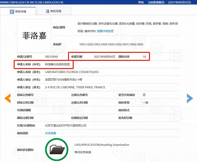
Task: Click the 菲洛嘉 trademark image
Action: [x=34, y=36]
